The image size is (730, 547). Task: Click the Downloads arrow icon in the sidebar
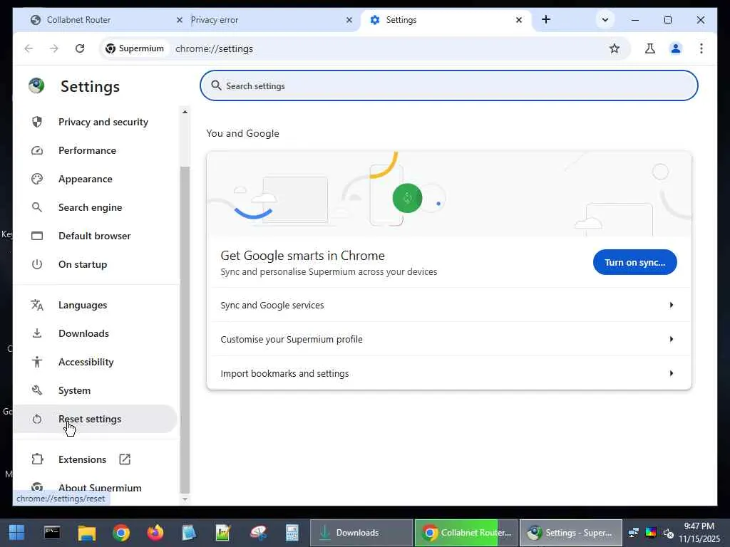tap(37, 333)
